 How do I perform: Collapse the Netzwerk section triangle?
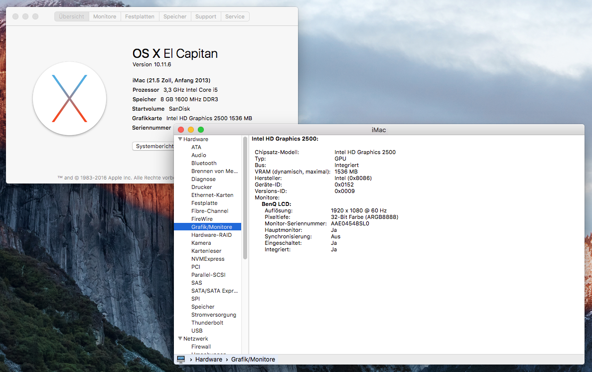pyautogui.click(x=180, y=339)
